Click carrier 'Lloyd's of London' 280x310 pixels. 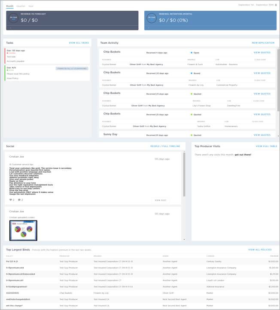point(215,280)
